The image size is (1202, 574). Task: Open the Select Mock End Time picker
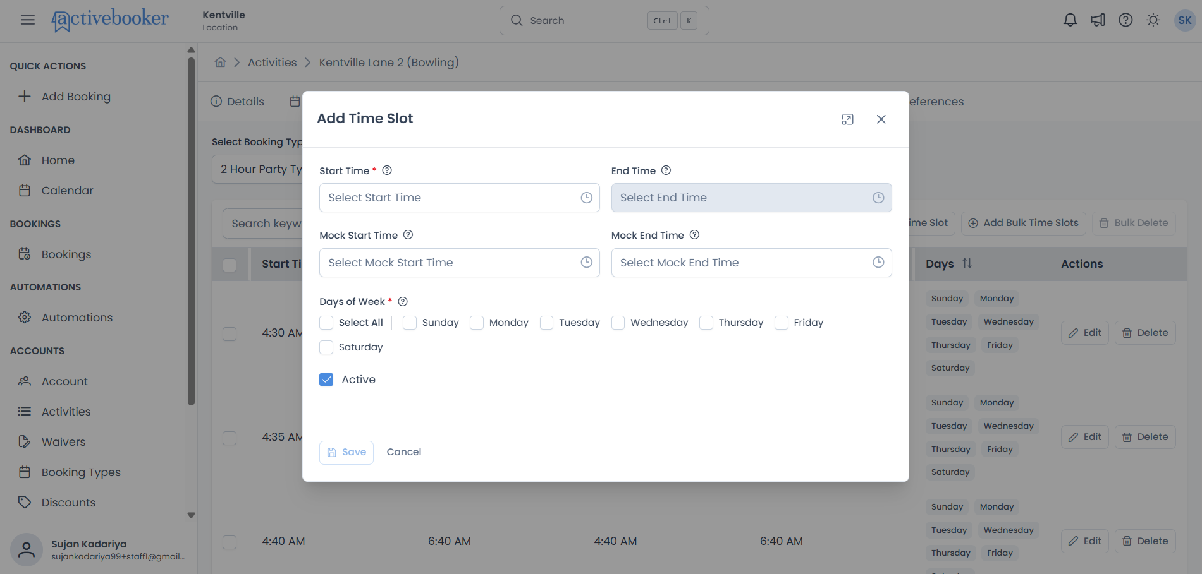coord(751,263)
